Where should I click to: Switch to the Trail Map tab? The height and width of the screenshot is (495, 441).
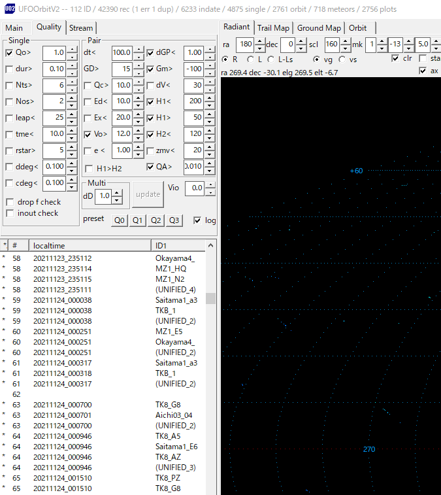[273, 27]
